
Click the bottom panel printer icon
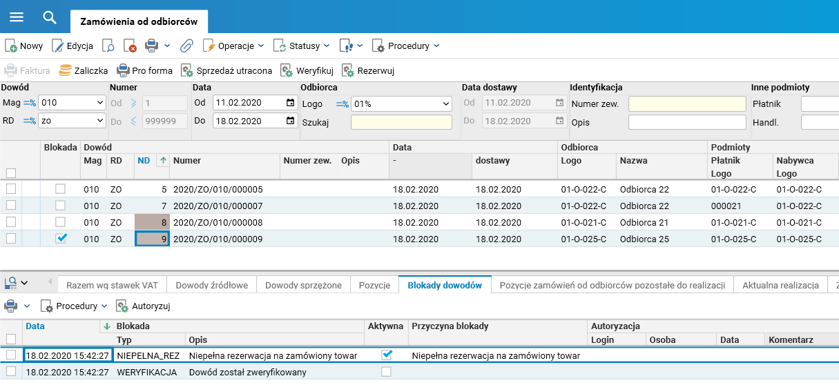(11, 306)
